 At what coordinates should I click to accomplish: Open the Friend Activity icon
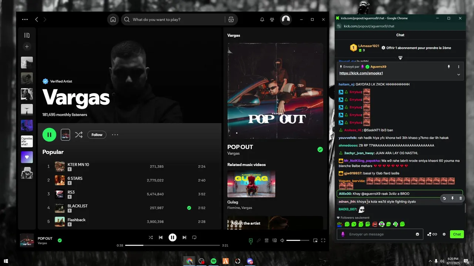tap(272, 20)
